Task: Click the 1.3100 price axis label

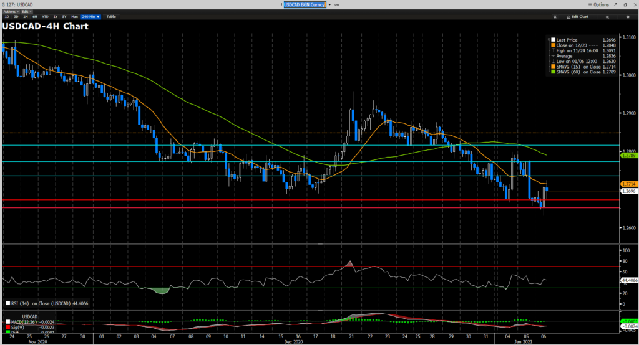Action: [629, 37]
